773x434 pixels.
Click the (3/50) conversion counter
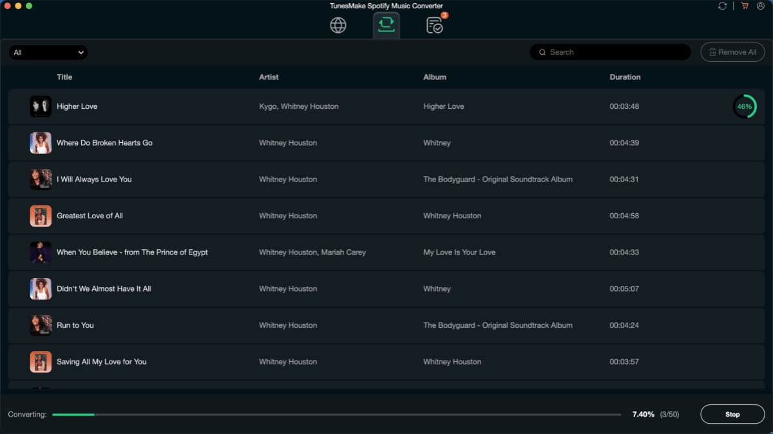point(669,415)
